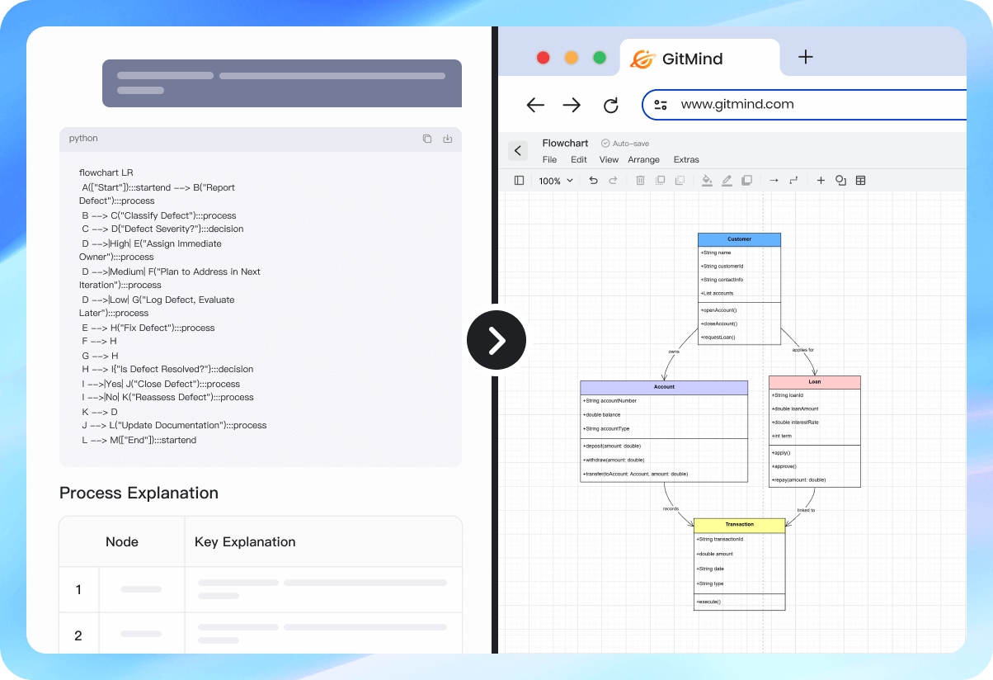Click the browser reload button
Screen dimensions: 993x680
coord(610,105)
